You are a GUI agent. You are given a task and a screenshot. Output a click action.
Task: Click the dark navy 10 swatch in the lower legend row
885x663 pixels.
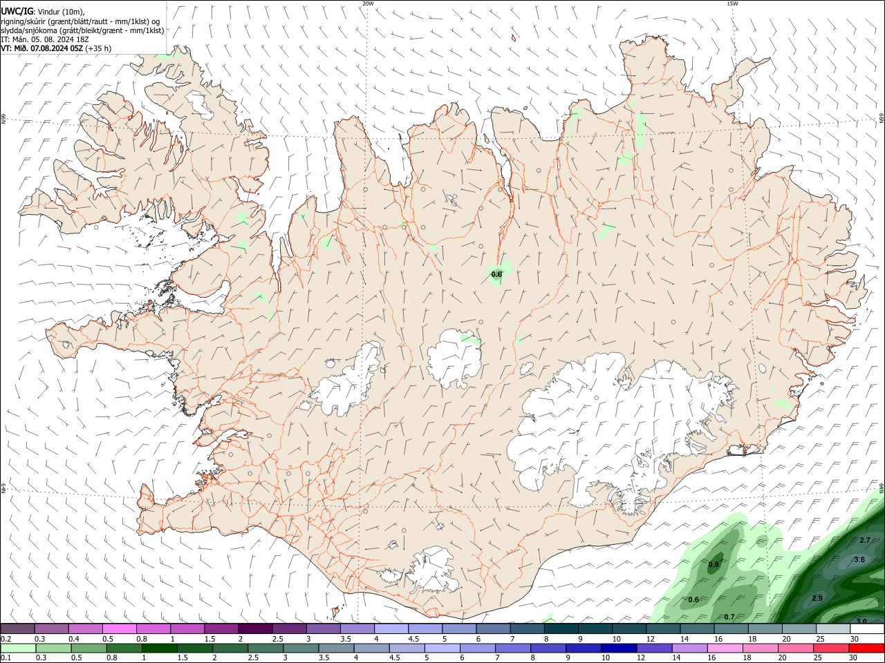tap(618, 648)
